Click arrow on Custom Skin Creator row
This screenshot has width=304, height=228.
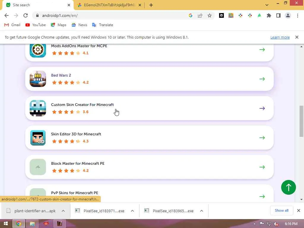[262, 108]
